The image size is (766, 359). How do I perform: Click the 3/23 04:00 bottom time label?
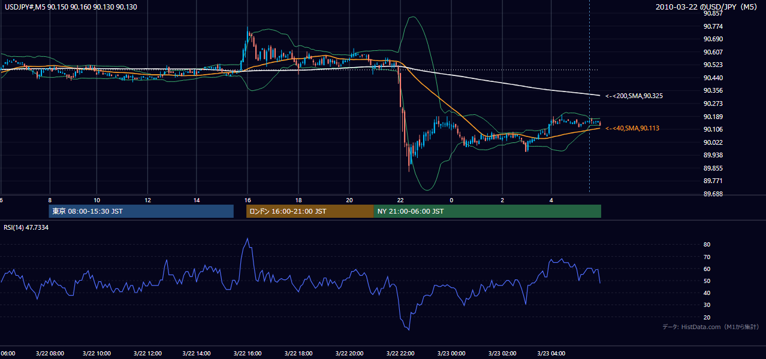tap(551, 354)
